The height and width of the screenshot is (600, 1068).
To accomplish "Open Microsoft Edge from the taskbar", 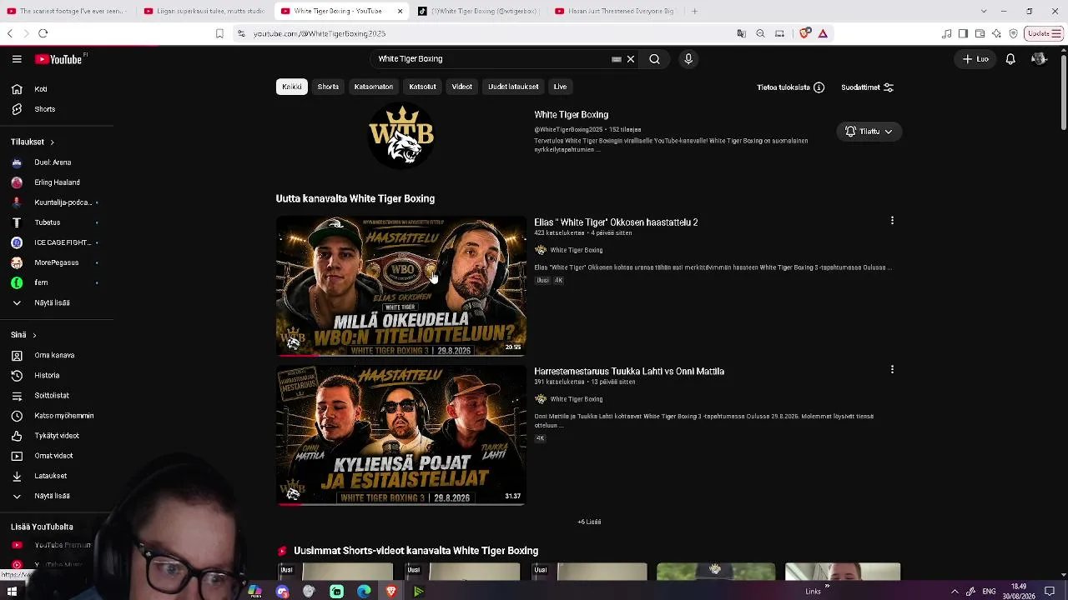I will coord(364,591).
